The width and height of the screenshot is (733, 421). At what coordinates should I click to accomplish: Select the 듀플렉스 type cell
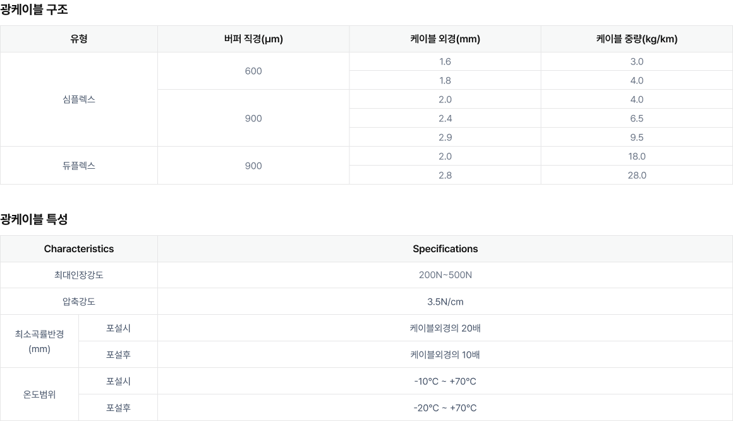pos(78,166)
